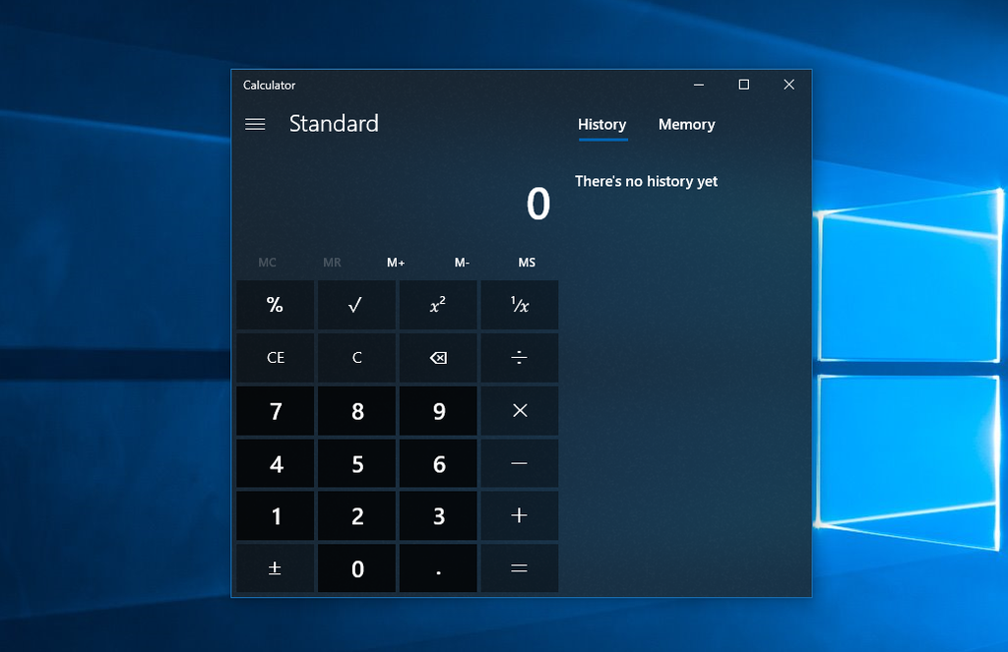Open the Memory tab
The width and height of the screenshot is (1008, 652).
(x=686, y=125)
